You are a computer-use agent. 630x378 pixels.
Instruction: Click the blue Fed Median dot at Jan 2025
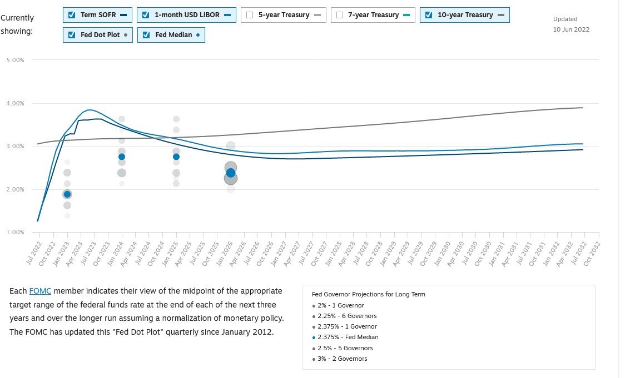click(176, 157)
